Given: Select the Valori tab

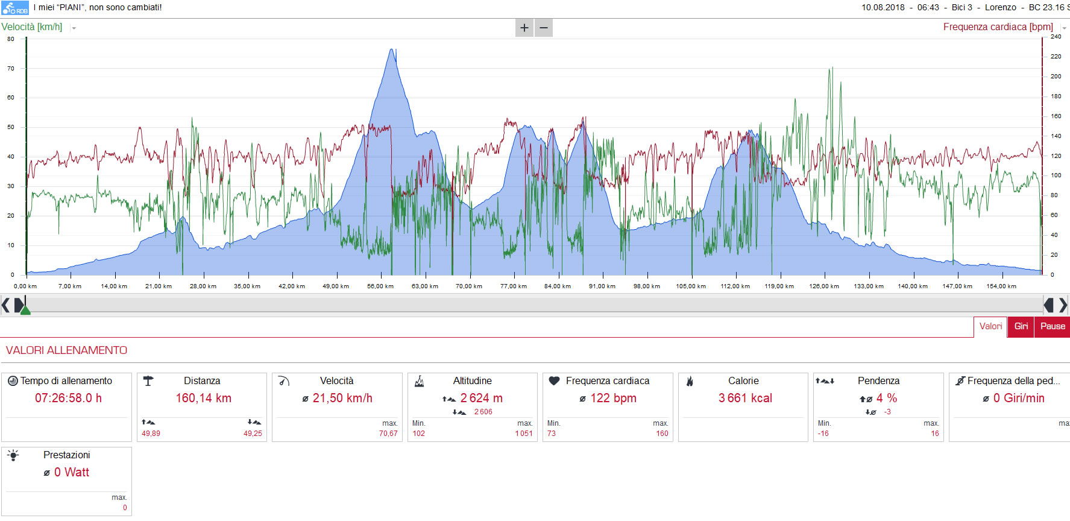Looking at the screenshot, I should tap(990, 327).
